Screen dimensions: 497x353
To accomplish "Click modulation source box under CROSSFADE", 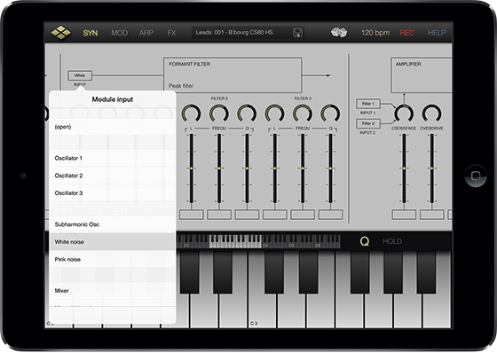I will coord(404,215).
